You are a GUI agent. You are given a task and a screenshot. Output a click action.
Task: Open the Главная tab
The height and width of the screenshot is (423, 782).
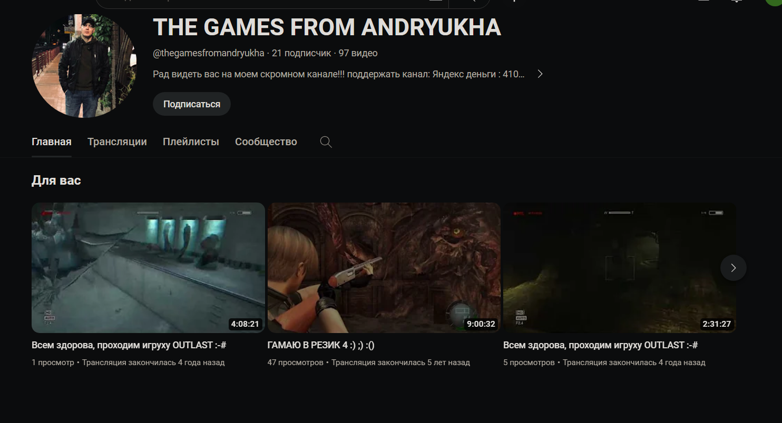pos(52,142)
